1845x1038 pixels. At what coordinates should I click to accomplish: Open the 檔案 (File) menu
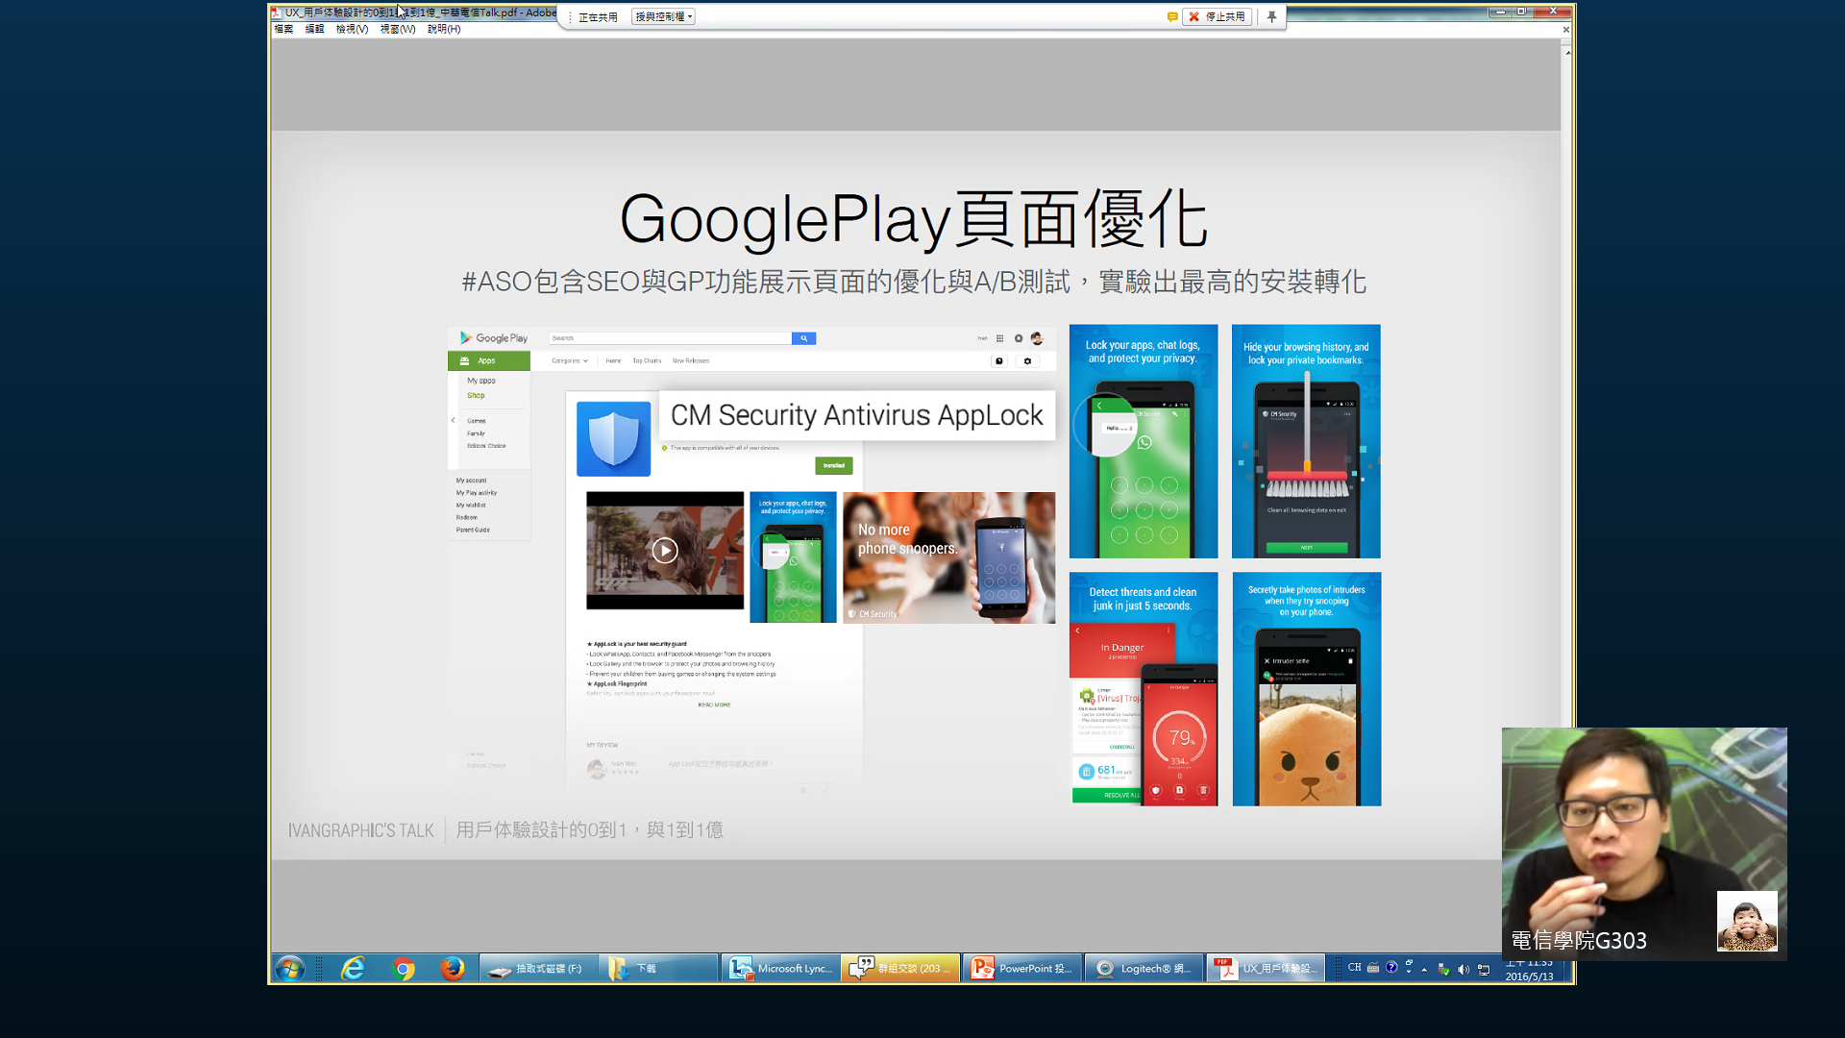(283, 29)
